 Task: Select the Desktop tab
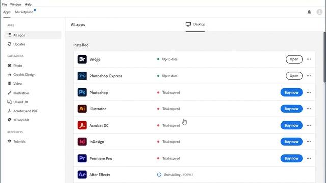(196, 24)
